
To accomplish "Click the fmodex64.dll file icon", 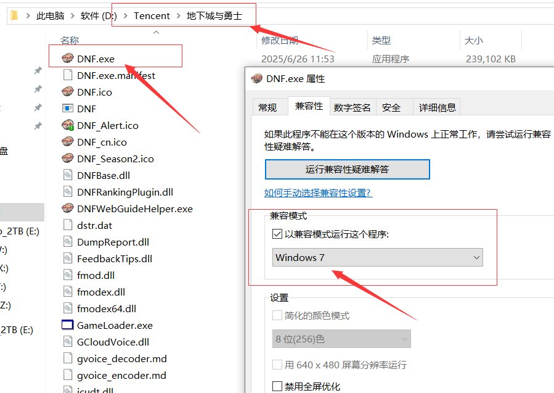I will [x=68, y=308].
